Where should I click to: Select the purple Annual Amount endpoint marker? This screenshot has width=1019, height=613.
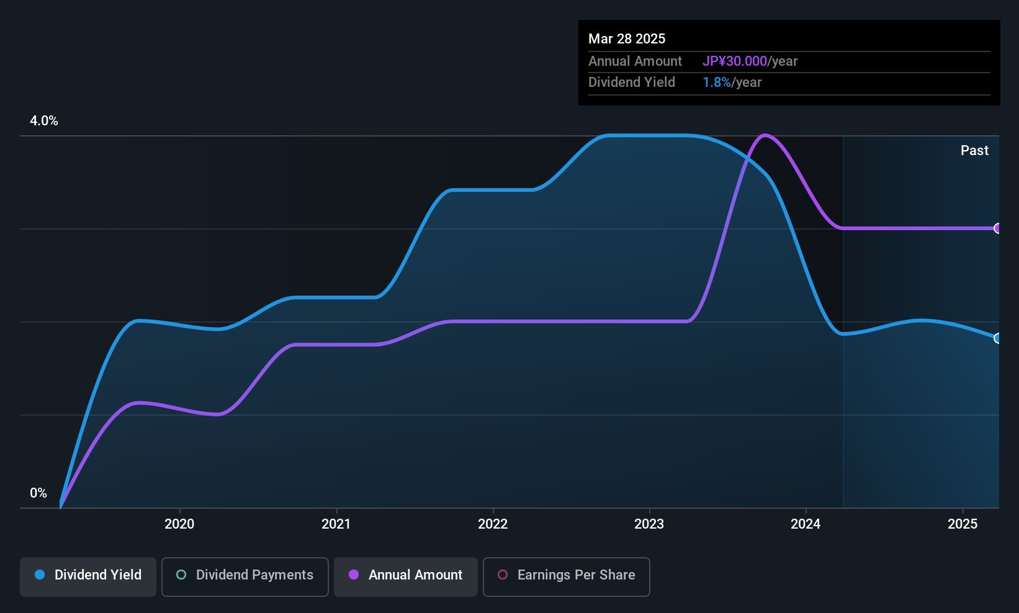[x=997, y=228]
